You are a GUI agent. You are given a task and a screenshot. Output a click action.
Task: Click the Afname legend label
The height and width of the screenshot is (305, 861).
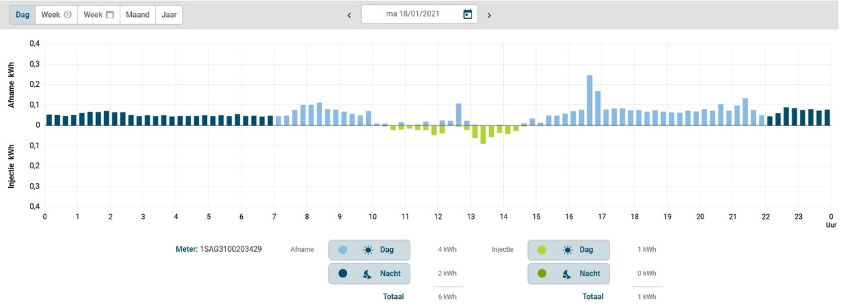[302, 250]
